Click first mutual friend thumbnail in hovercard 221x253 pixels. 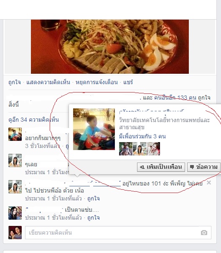(126, 149)
